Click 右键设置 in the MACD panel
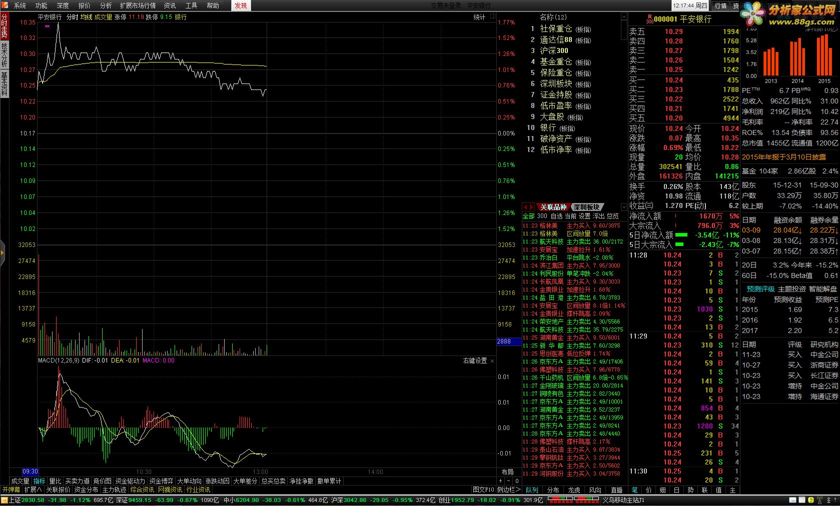The height and width of the screenshot is (506, 840). click(x=475, y=360)
